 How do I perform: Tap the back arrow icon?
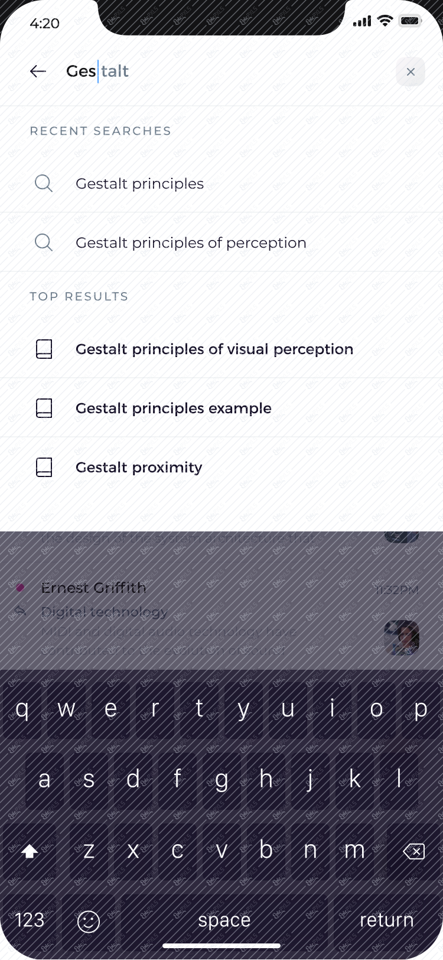point(38,72)
